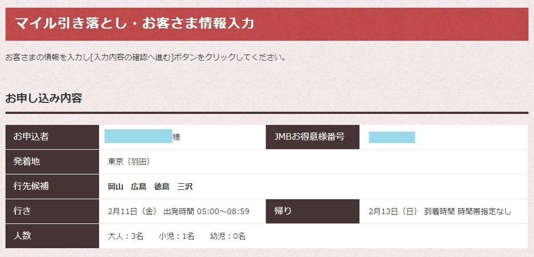Viewport: 534px width, 257px height.
Task: Click the 大人：3名 passenger count
Action: (x=126, y=236)
